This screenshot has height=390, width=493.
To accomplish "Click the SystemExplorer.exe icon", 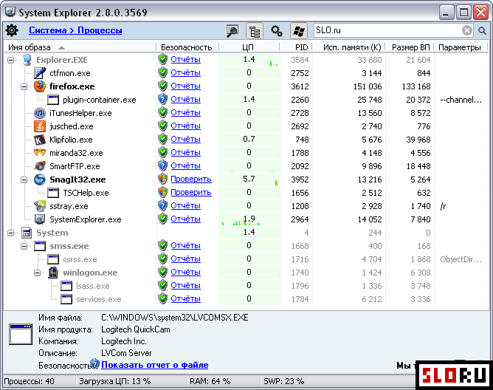I will pyautogui.click(x=40, y=219).
